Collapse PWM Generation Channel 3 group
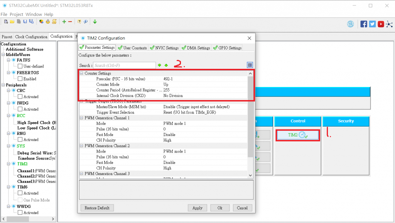Image resolution: width=395 pixels, height=223 pixels. click(81, 174)
